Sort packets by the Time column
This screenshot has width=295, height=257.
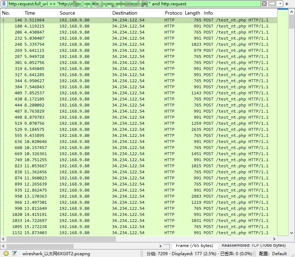pyautogui.click(x=40, y=13)
